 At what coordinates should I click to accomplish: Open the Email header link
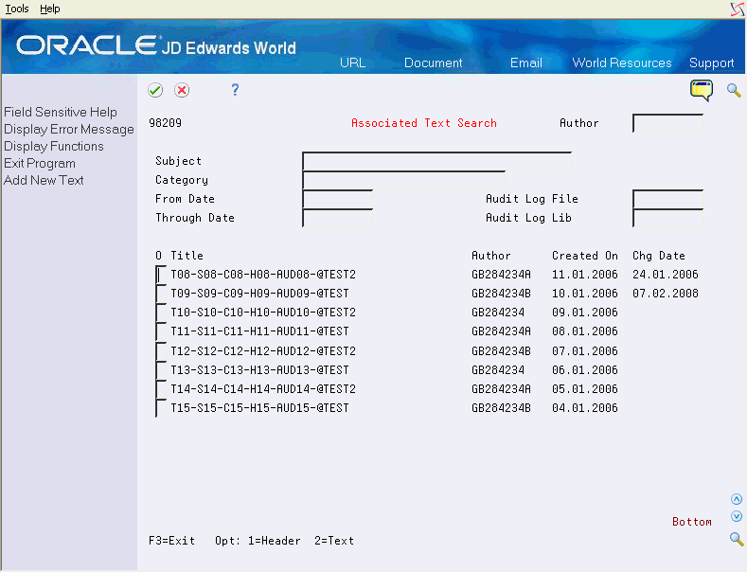526,63
